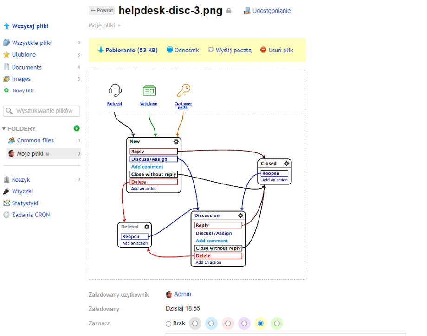Show Wszystkie pliki in the sidebar
The width and height of the screenshot is (427, 336).
[32, 43]
